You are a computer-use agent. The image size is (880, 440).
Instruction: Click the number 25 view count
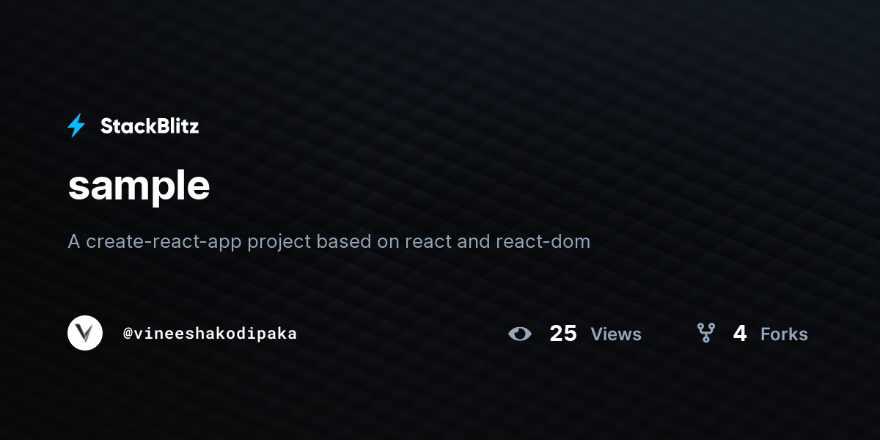tap(563, 334)
